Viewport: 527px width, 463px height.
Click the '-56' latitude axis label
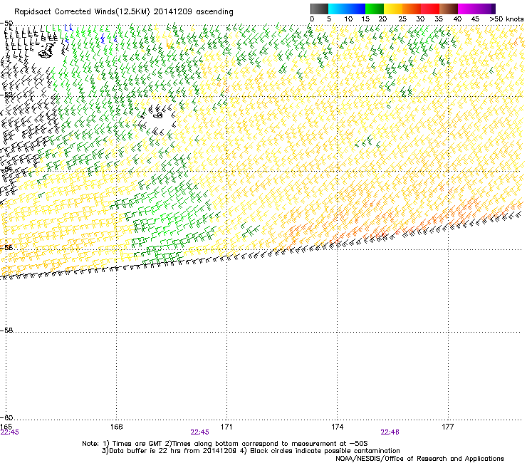point(6,247)
